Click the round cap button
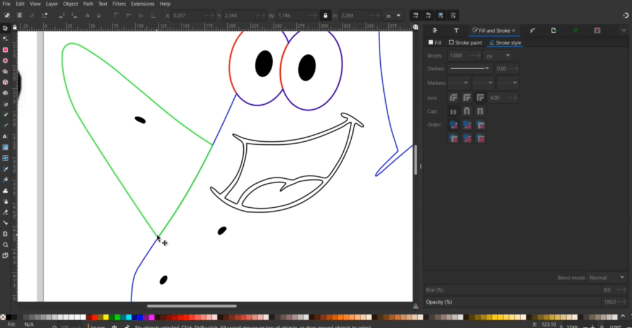Viewport: 632px width, 328px height. click(467, 112)
